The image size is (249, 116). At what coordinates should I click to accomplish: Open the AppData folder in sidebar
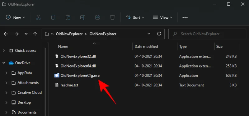[x=25, y=73]
